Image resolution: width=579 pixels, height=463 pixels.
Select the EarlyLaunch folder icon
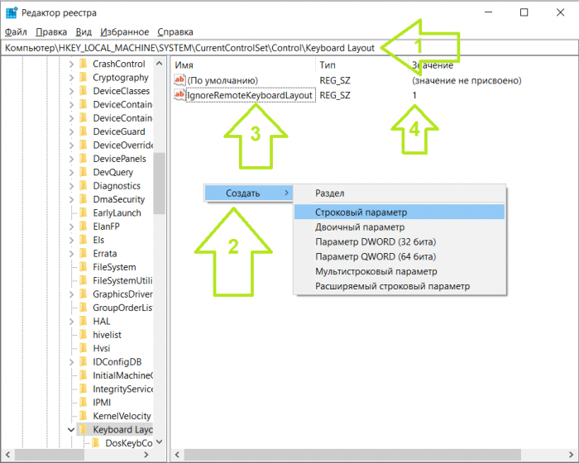coord(84,212)
